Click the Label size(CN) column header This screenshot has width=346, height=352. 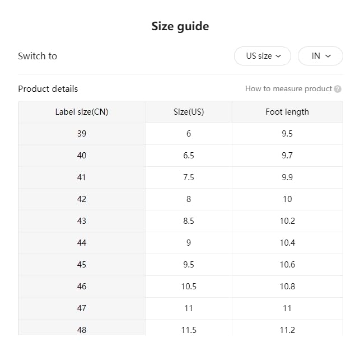click(x=82, y=112)
